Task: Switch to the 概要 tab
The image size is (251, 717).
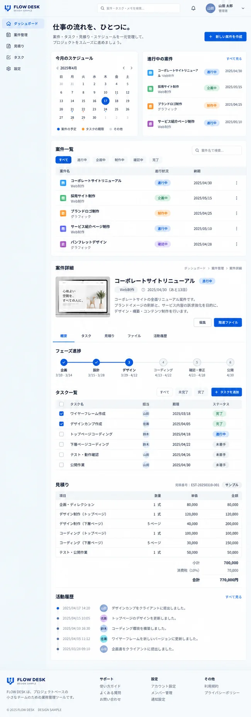Action: click(x=64, y=336)
